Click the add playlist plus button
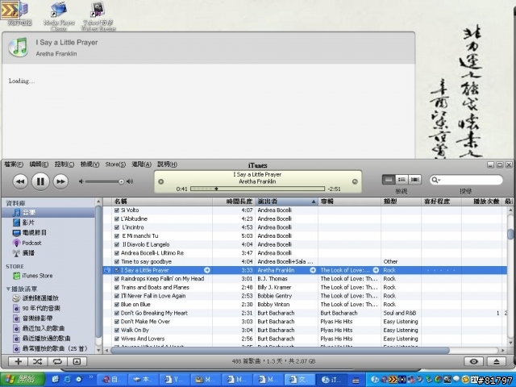The height and width of the screenshot is (387, 516). tap(18, 361)
